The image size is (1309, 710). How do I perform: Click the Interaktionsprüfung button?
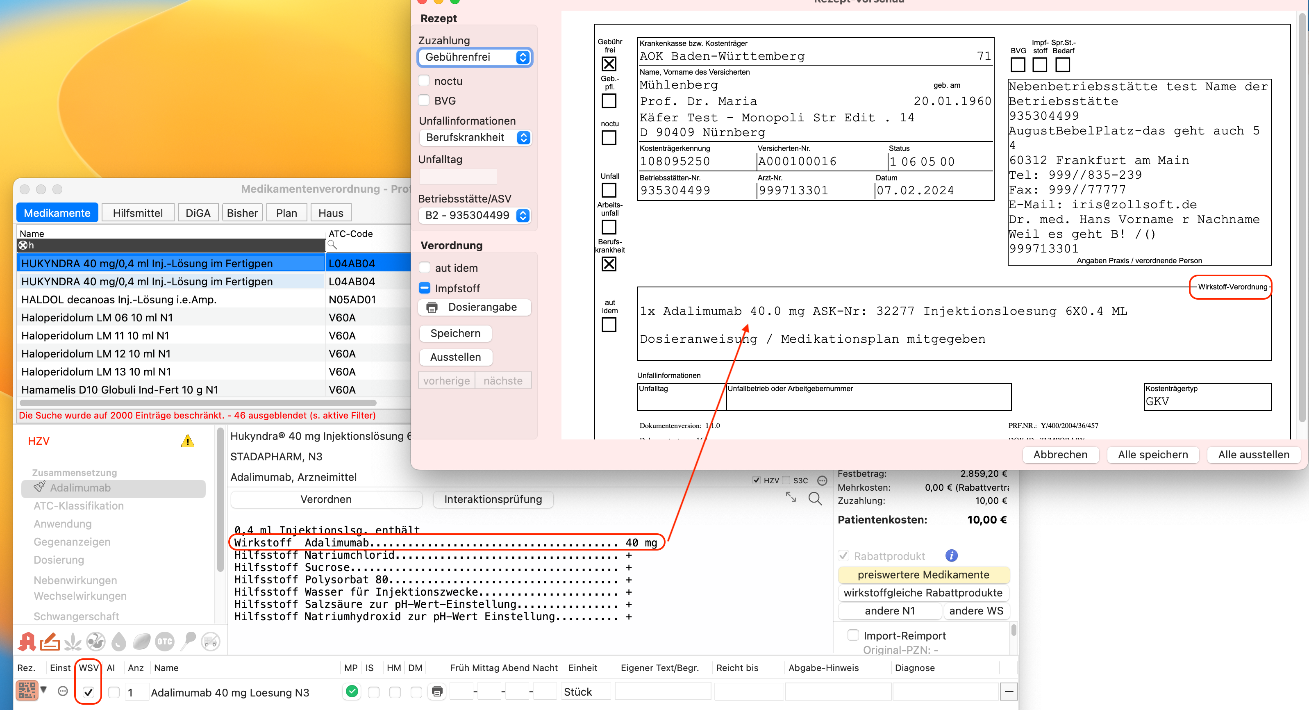coord(493,499)
